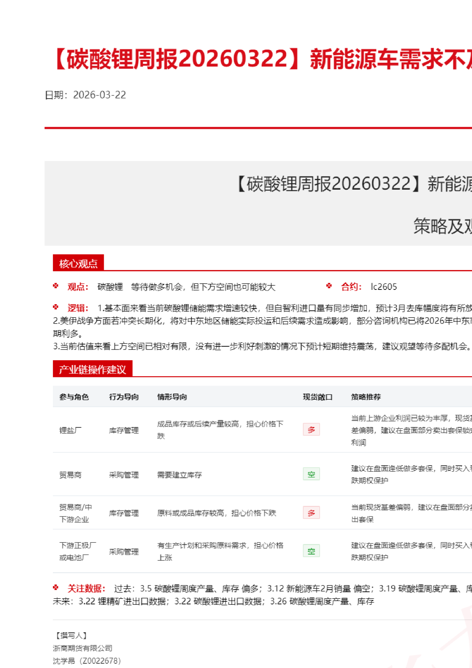
Task: Click 采购管理 in the 下游正极厂 row
Action: (124, 551)
